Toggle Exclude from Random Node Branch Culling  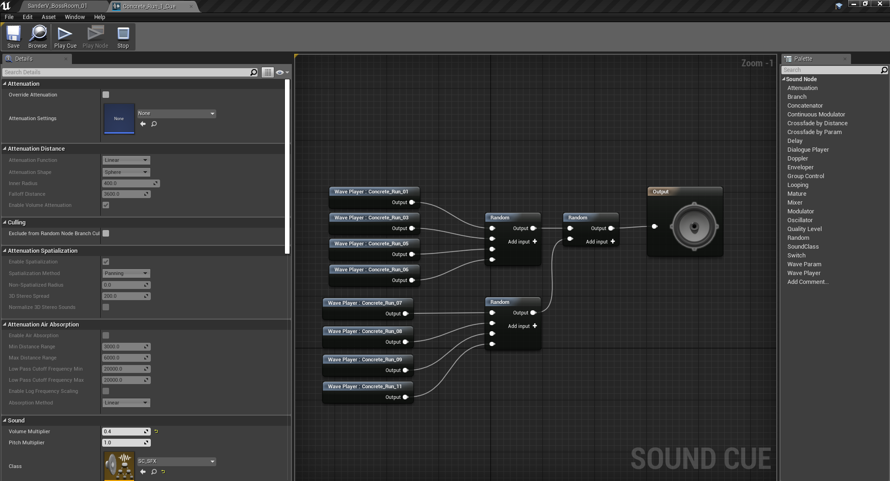(x=106, y=233)
